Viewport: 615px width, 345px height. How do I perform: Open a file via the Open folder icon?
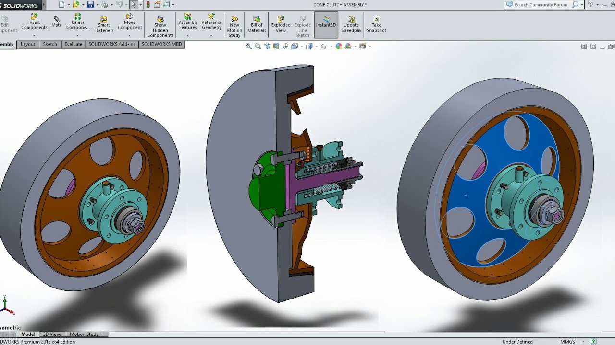coord(76,4)
